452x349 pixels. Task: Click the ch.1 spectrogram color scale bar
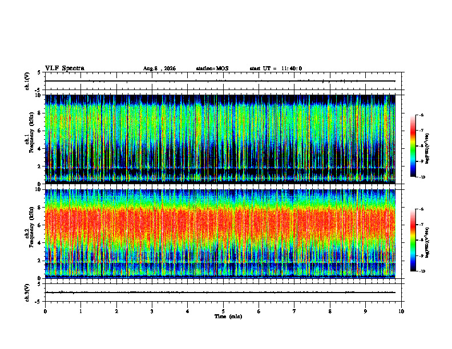413,146
